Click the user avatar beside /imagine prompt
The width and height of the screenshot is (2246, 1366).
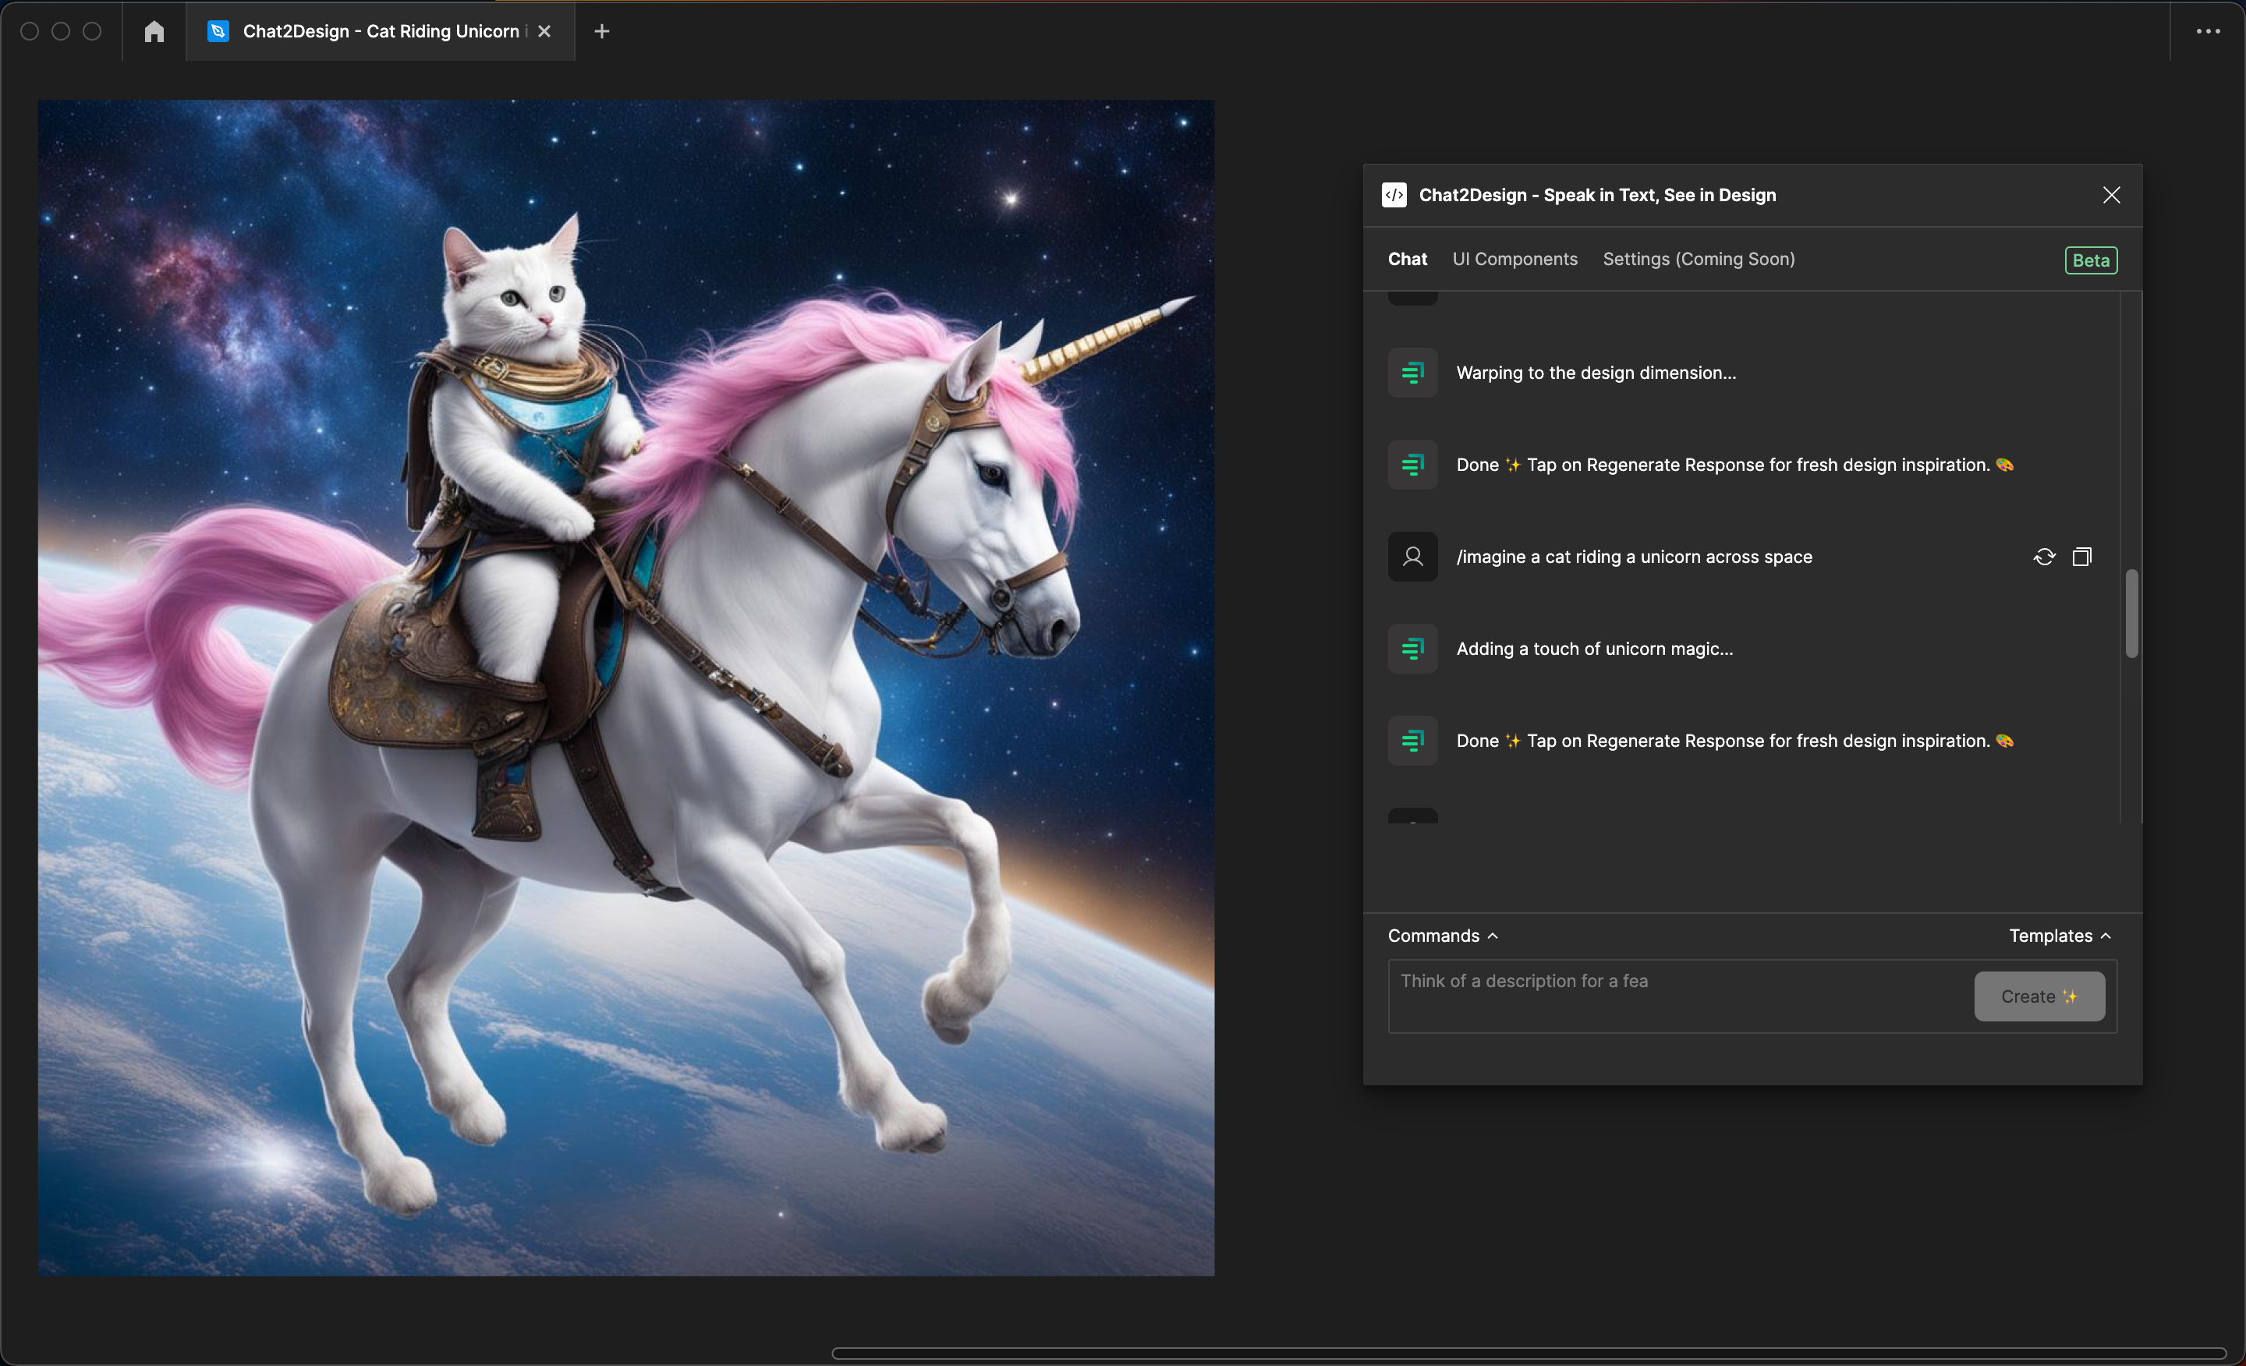1412,557
